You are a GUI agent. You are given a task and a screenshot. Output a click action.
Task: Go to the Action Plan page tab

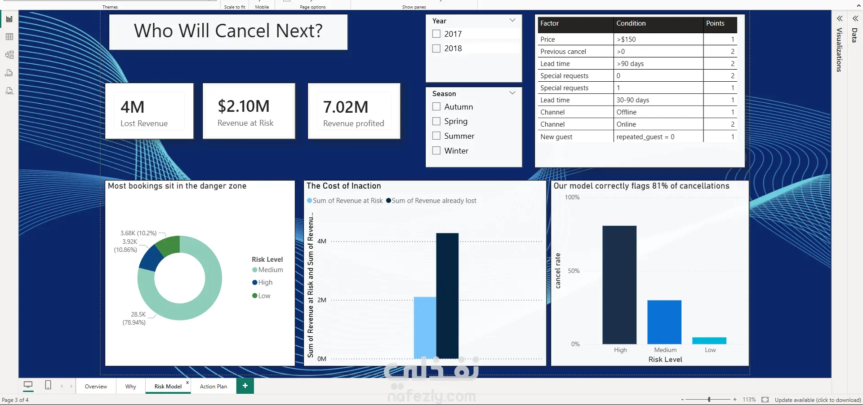[214, 386]
